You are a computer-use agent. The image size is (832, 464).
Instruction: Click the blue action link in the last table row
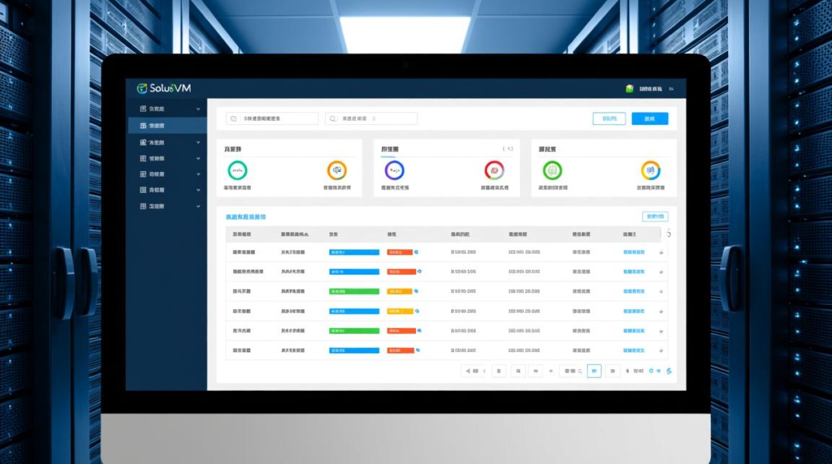click(633, 350)
